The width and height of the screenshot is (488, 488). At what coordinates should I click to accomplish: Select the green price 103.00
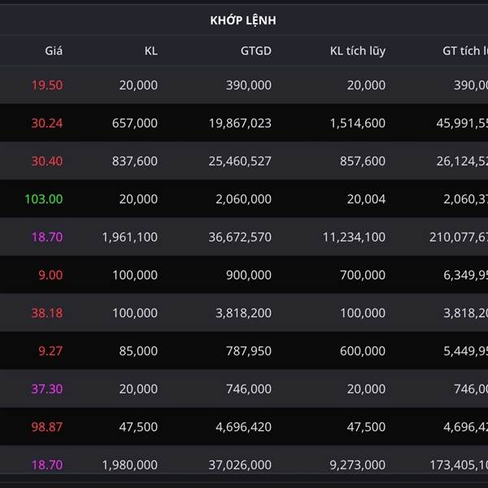(x=44, y=198)
